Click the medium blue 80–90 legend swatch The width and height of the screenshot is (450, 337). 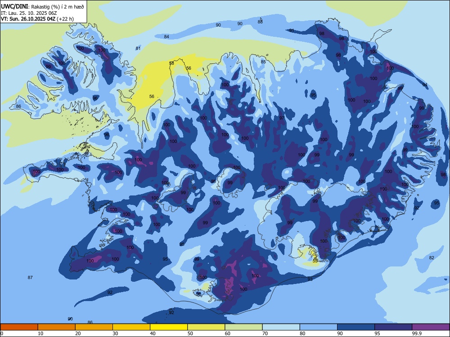coord(319,327)
